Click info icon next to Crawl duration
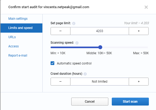This screenshot has height=110, width=156. tap(85, 74)
